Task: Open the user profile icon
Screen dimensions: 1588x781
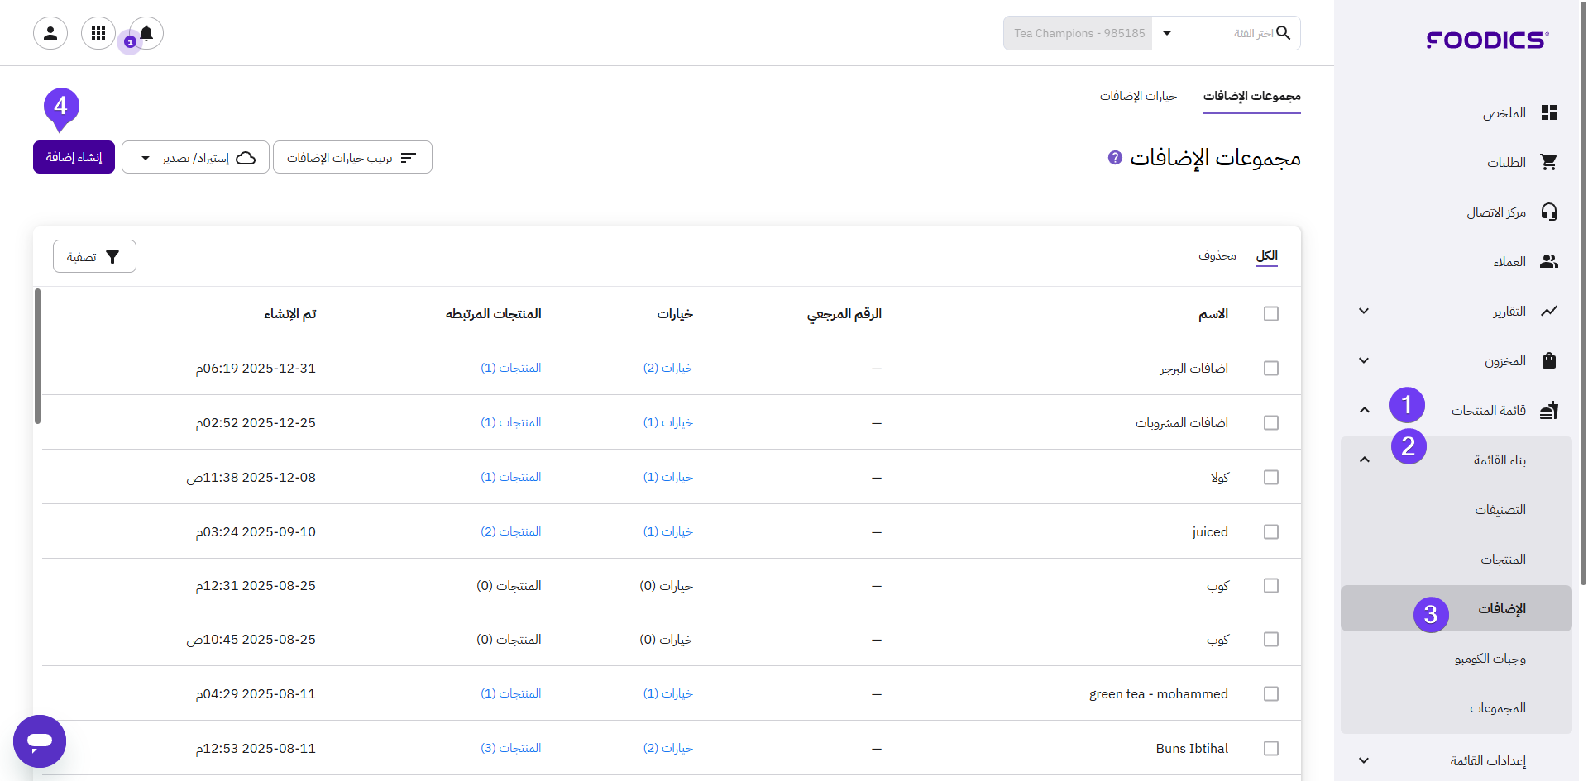Action: (50, 33)
